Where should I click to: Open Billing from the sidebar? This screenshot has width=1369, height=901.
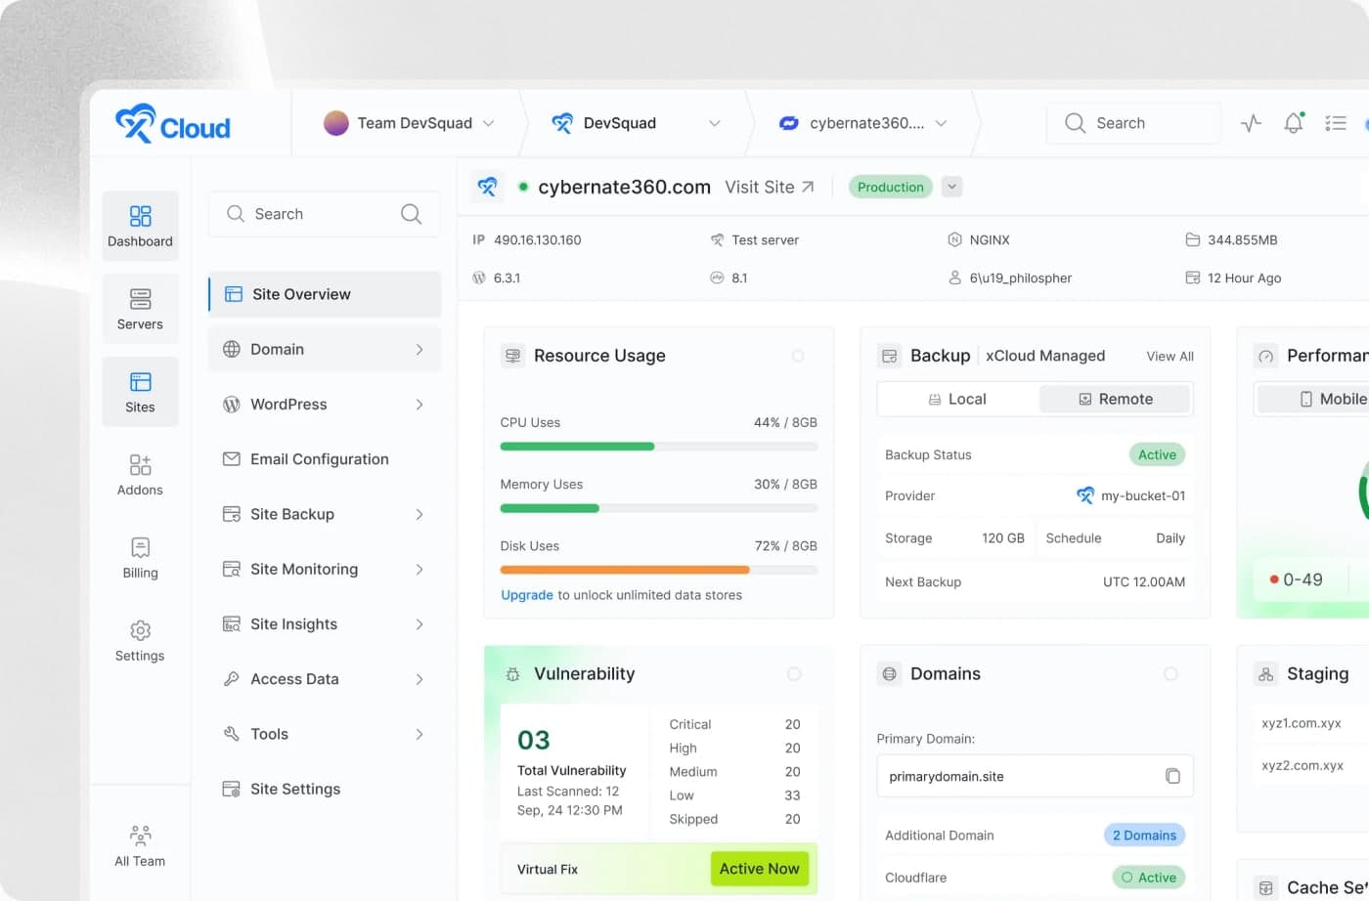140,558
